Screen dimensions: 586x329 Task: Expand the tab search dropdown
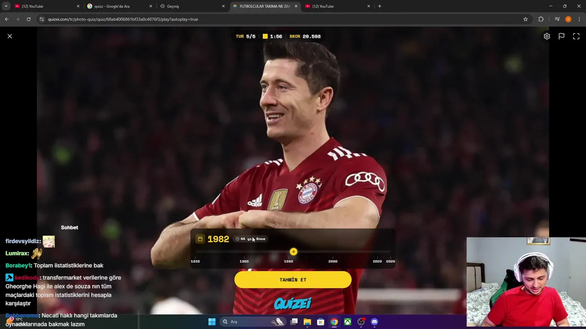click(6, 6)
